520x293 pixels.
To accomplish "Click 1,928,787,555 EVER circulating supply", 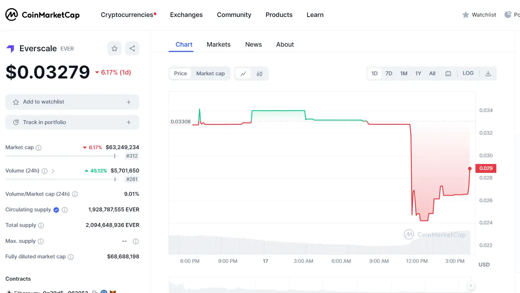I will pos(114,210).
